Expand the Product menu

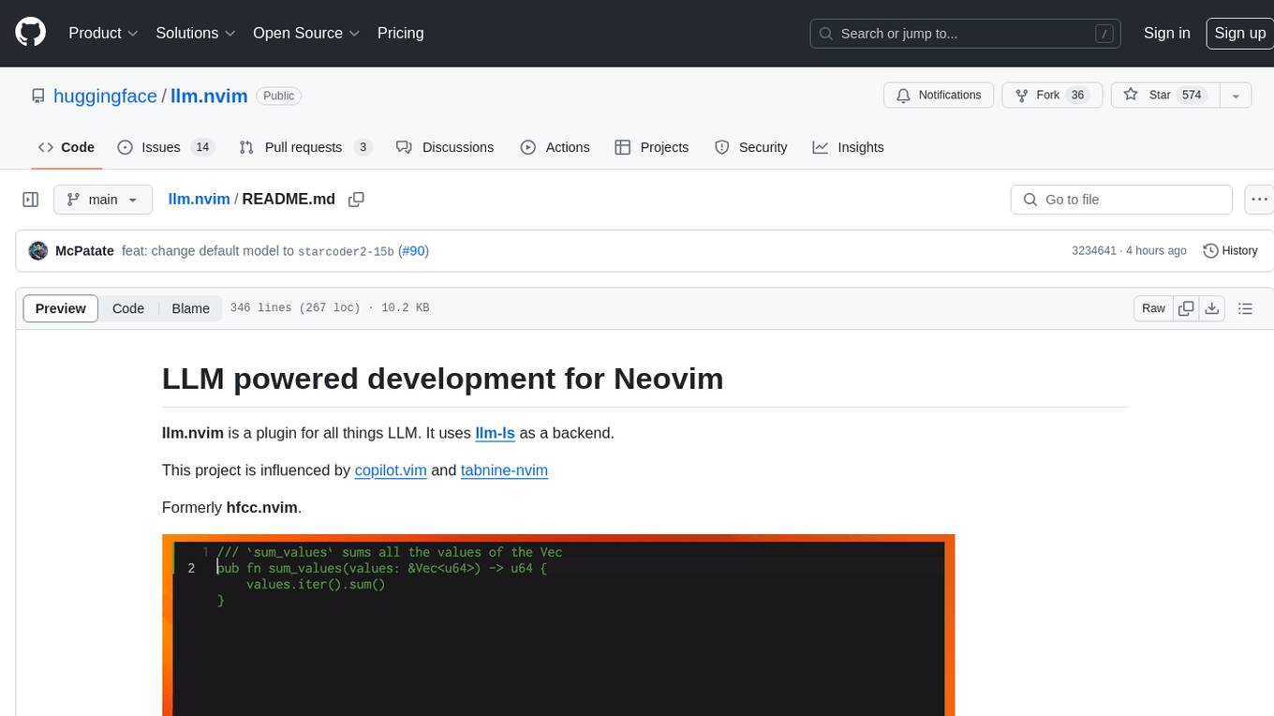[x=103, y=33]
